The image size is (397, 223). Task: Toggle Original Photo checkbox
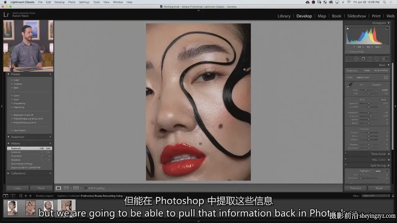(347, 52)
